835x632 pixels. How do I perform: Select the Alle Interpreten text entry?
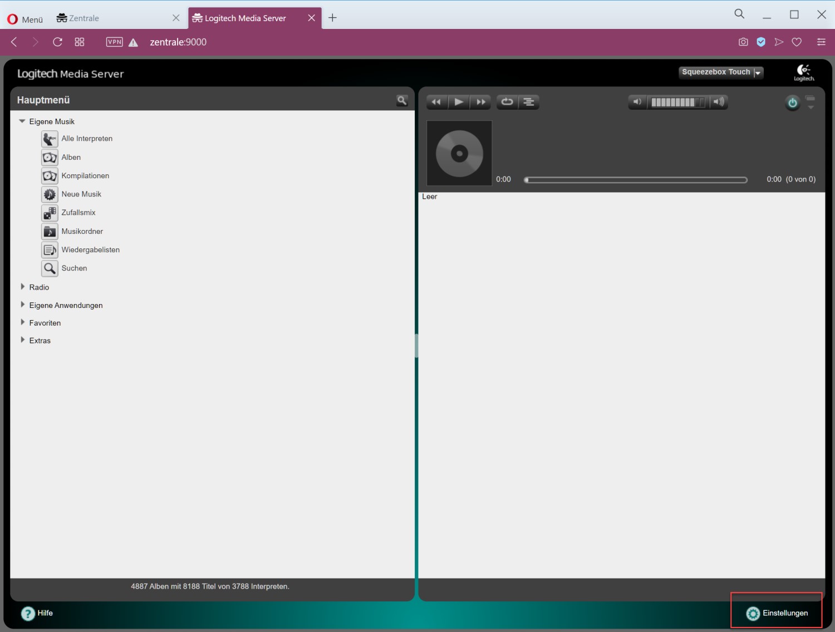click(x=87, y=139)
